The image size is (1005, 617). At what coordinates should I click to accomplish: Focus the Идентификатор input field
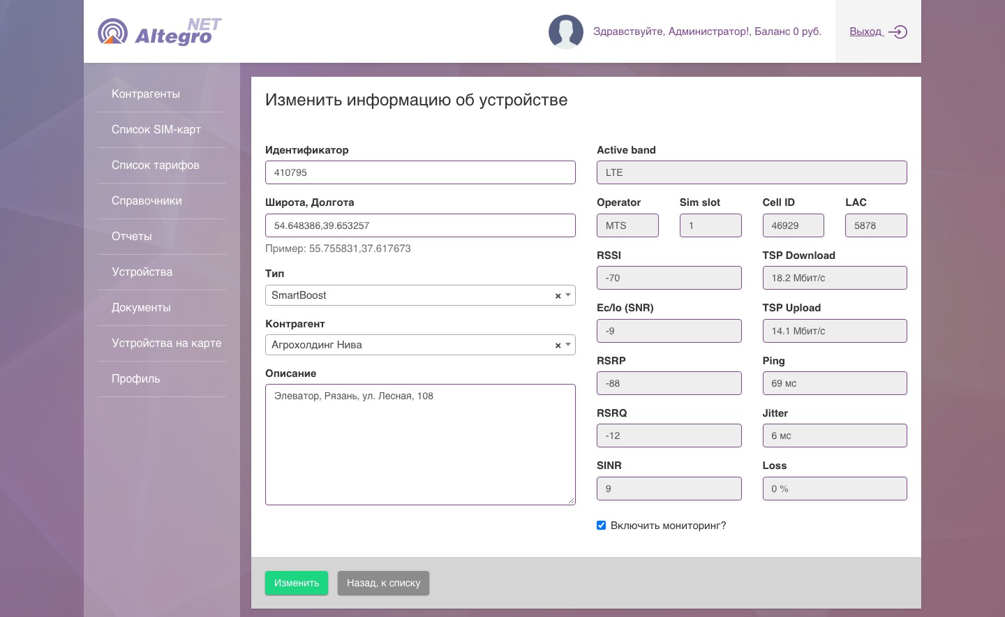420,172
